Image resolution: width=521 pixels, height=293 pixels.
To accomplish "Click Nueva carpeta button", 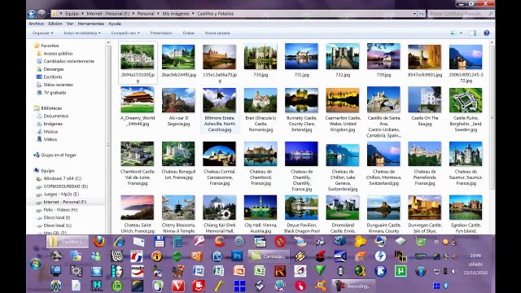I will click(217, 33).
